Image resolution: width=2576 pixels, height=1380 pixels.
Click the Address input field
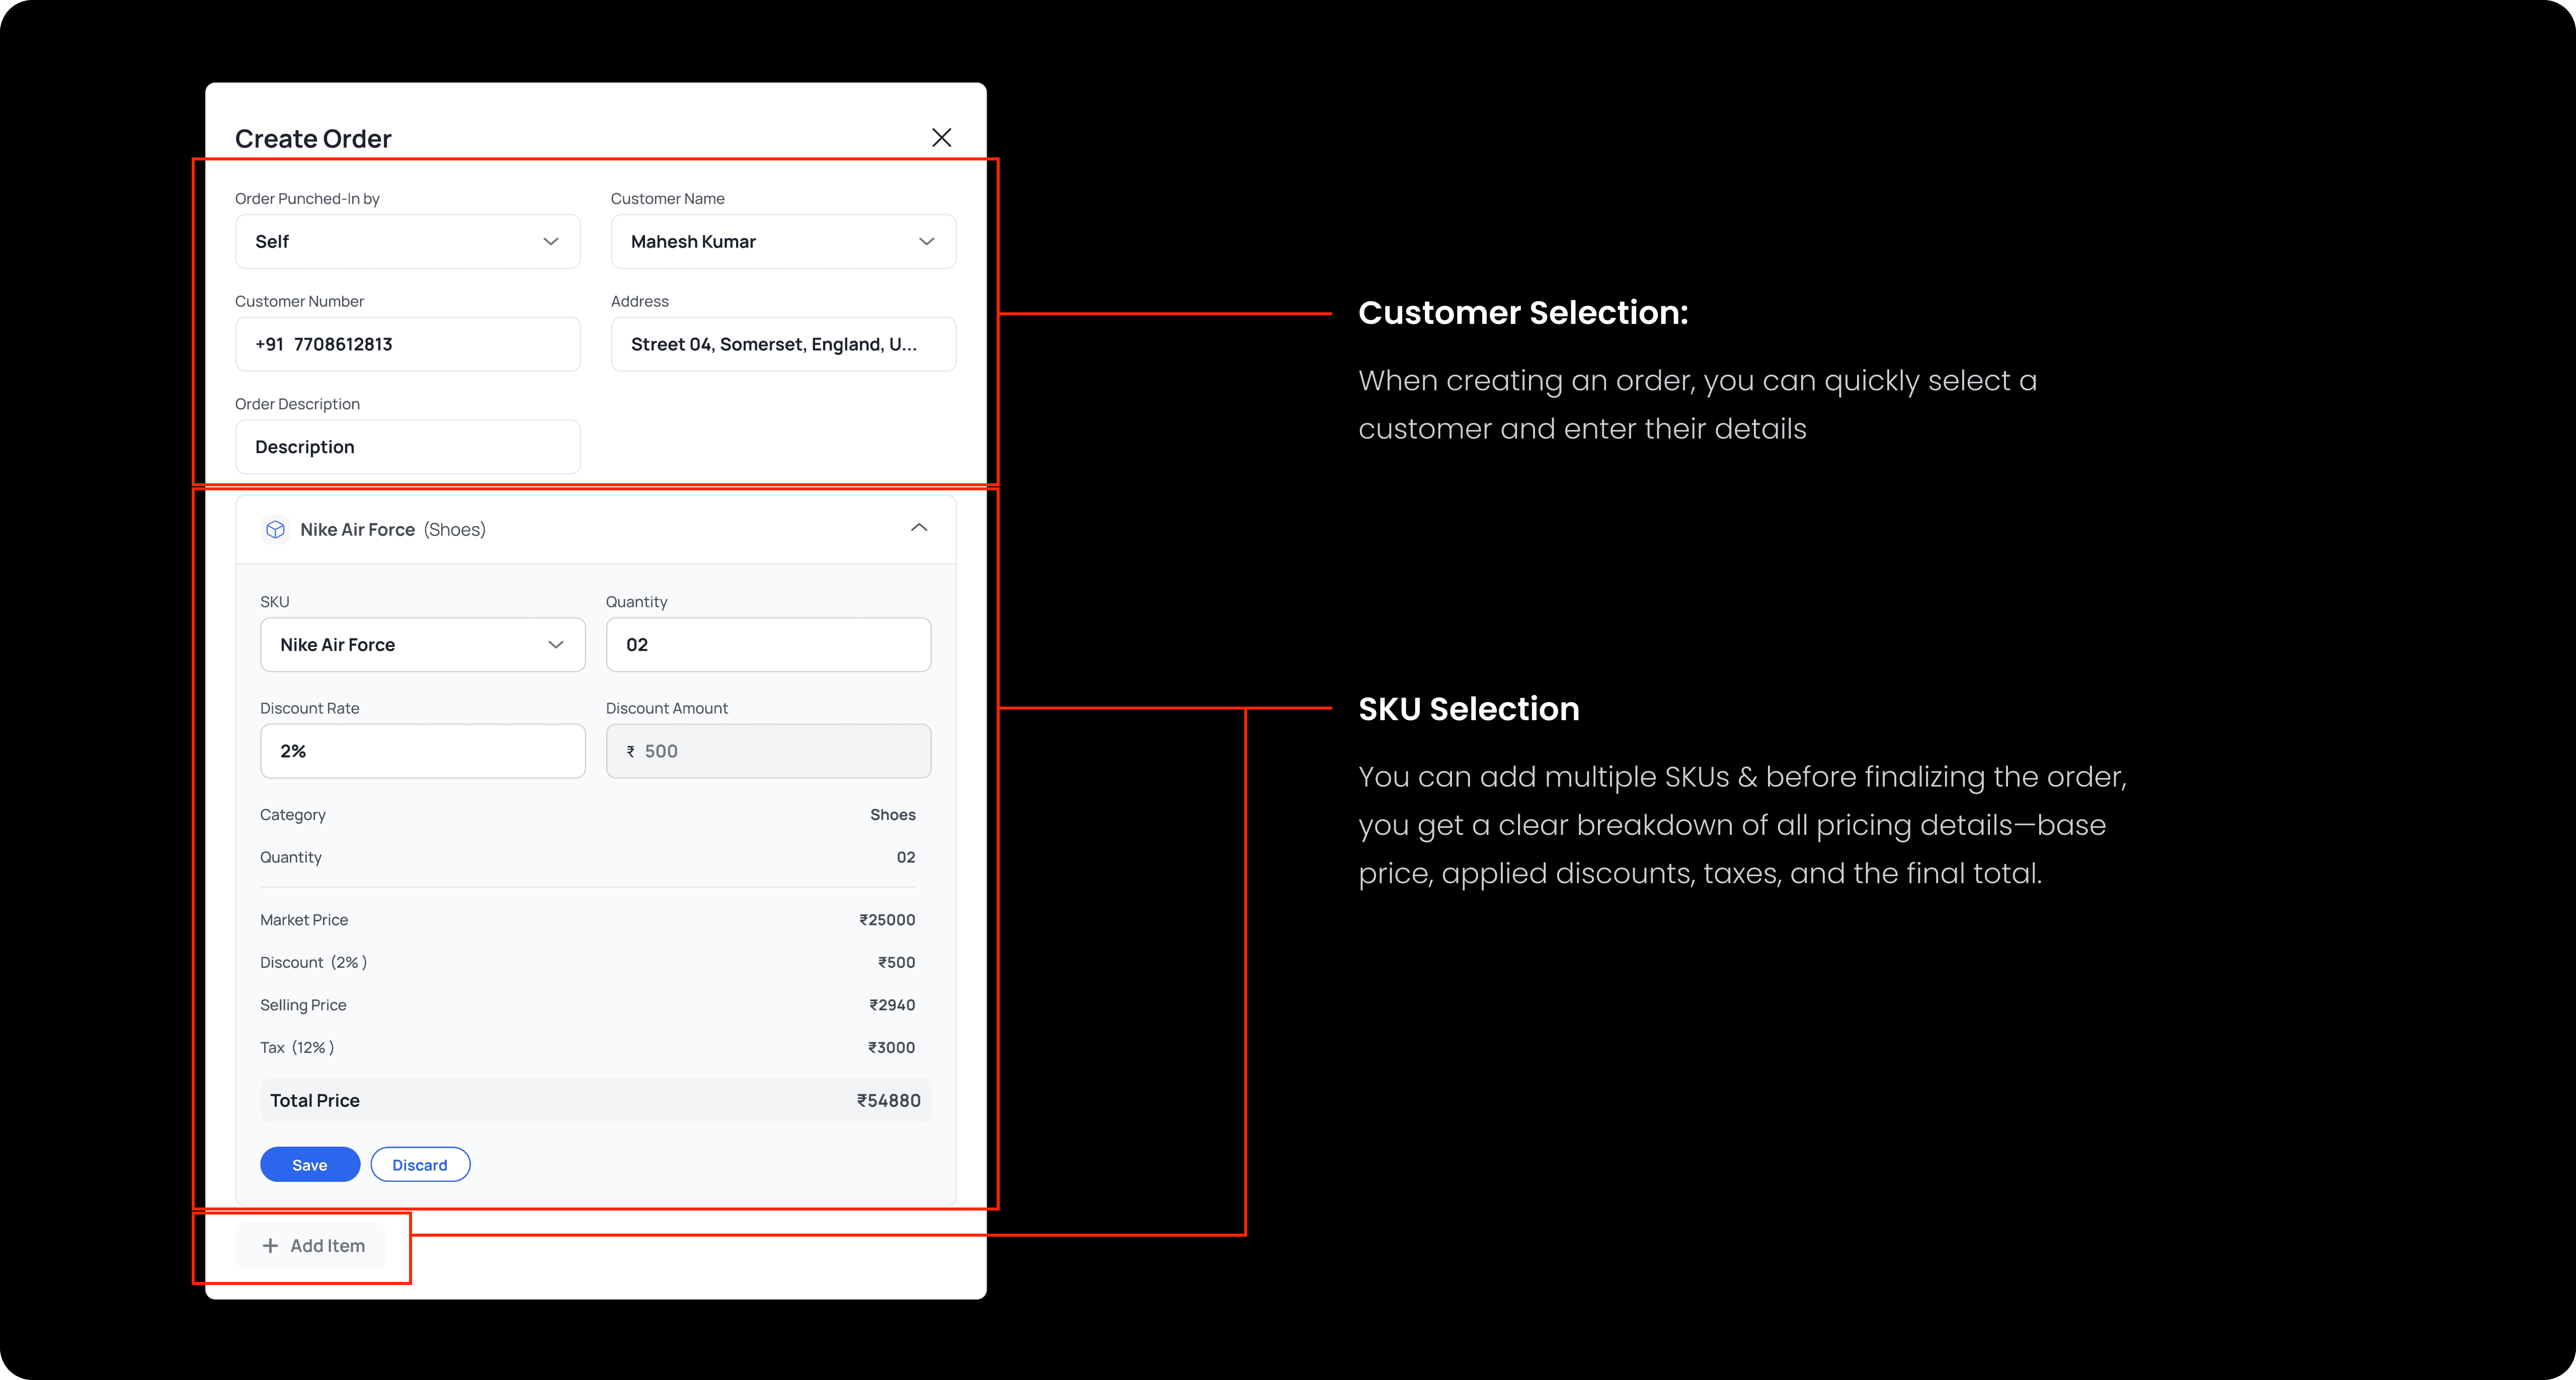783,345
